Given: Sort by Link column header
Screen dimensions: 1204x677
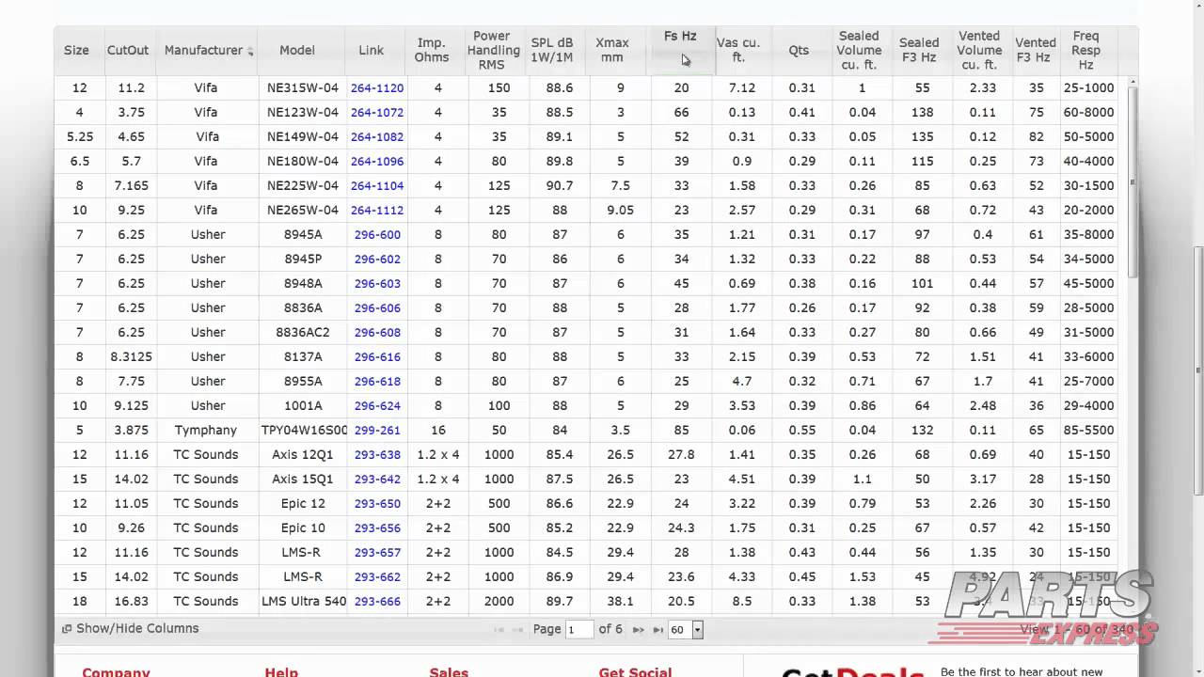Looking at the screenshot, I should [x=372, y=50].
